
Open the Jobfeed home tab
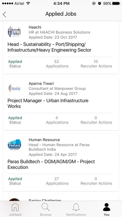[x=15, y=209]
